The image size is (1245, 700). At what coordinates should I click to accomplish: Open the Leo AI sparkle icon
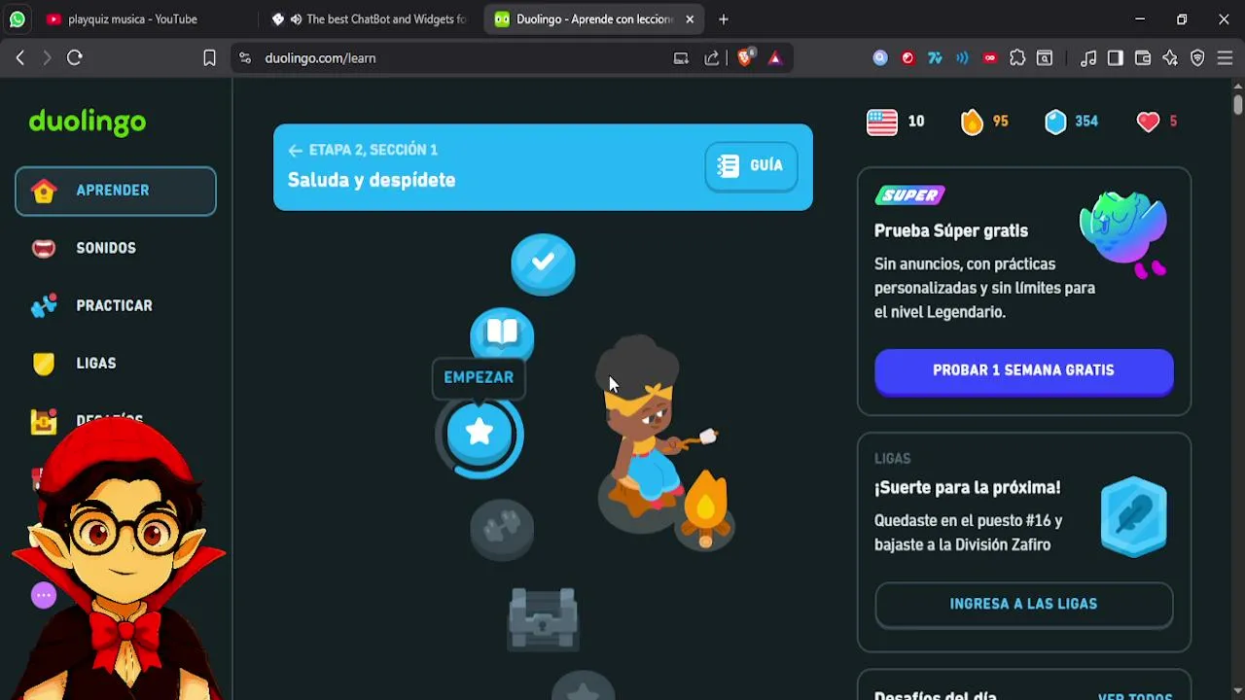[1170, 58]
